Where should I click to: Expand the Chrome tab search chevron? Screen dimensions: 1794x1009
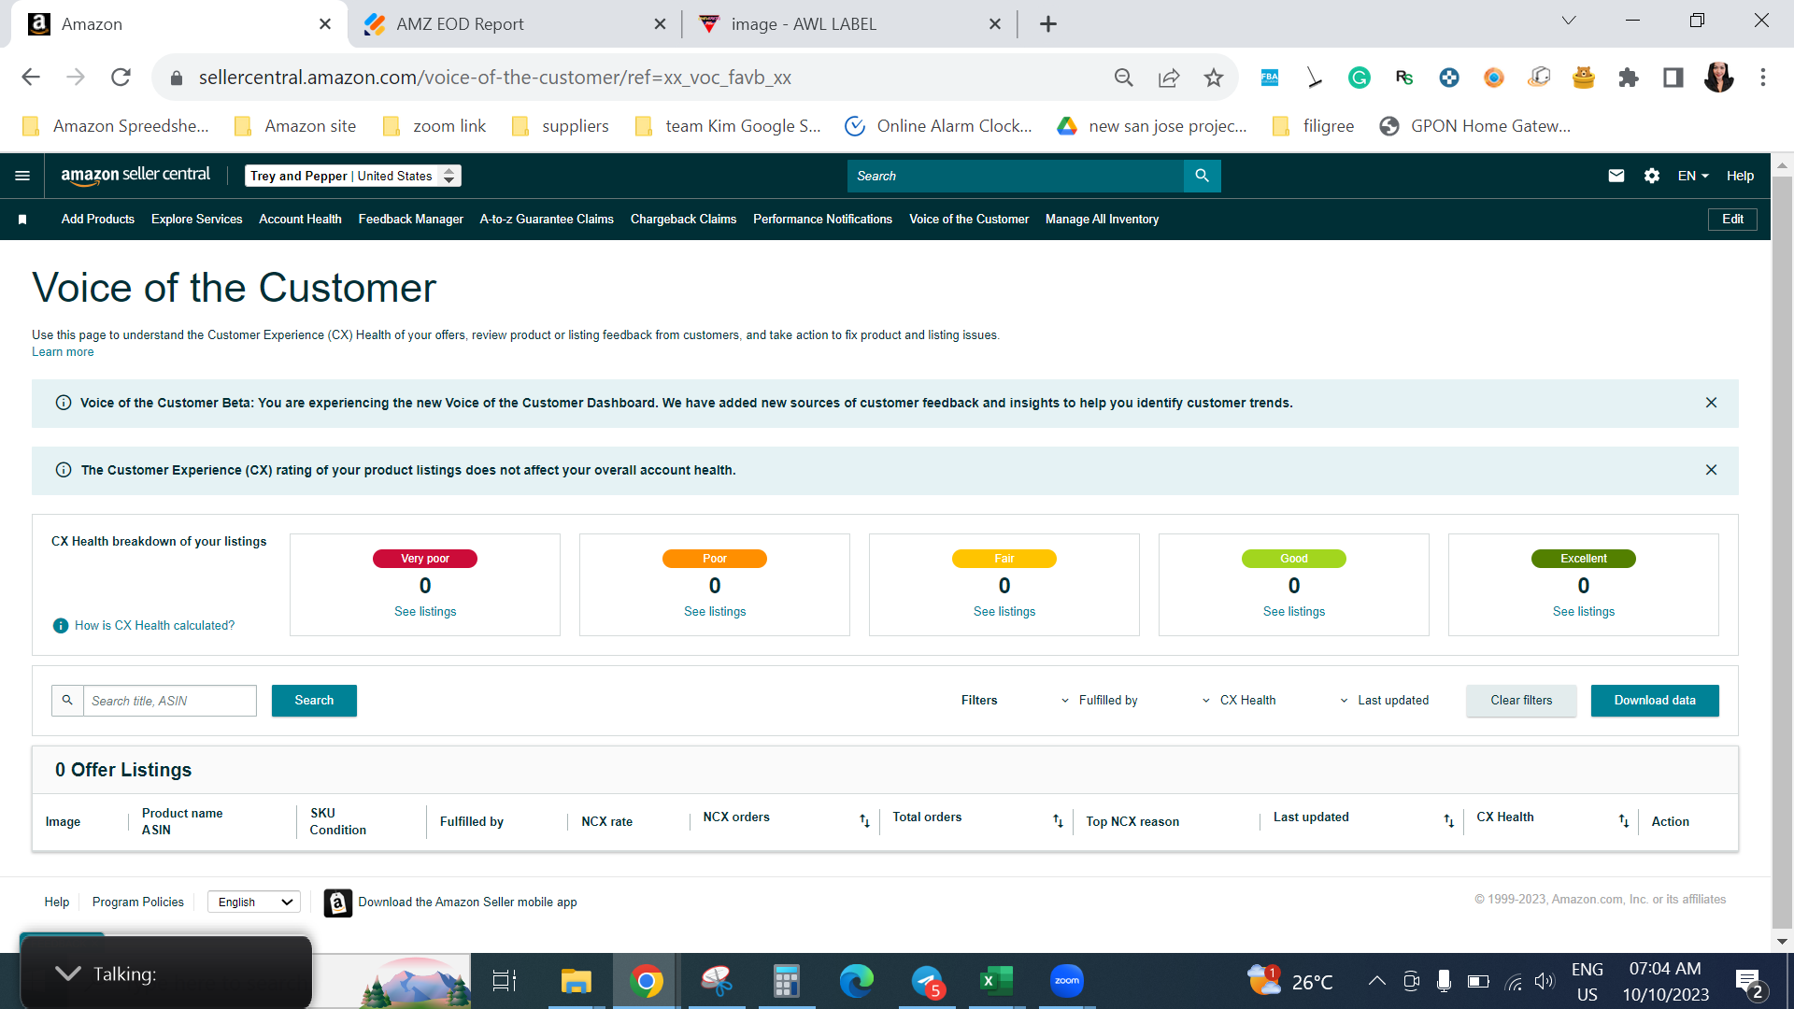click(x=1569, y=21)
